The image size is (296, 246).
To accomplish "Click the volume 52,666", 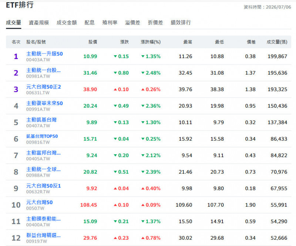I will point(279,238).
